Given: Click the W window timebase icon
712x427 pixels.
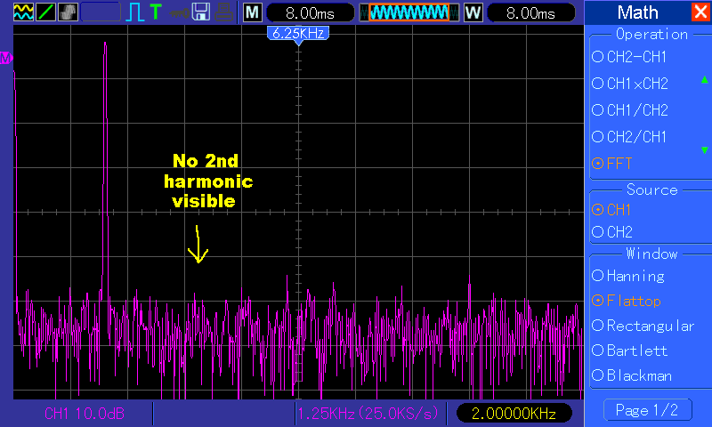Looking at the screenshot, I should tap(473, 12).
